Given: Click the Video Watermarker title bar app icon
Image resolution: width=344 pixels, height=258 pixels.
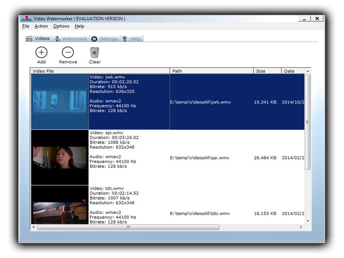Looking at the screenshot, I should click(26, 18).
